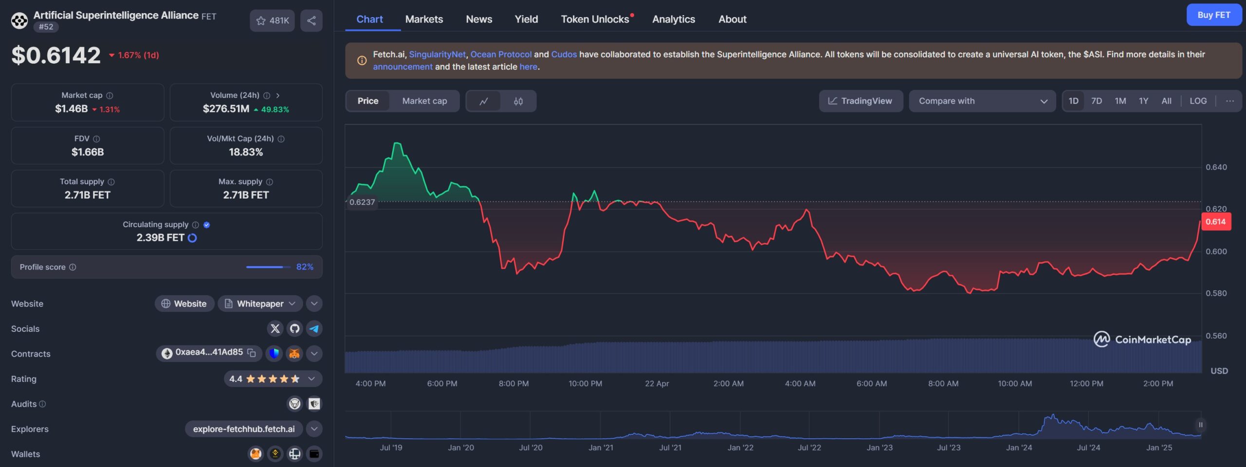Screen dimensions: 1246x467
Task: Open the Analytics tab
Action: pyautogui.click(x=674, y=19)
